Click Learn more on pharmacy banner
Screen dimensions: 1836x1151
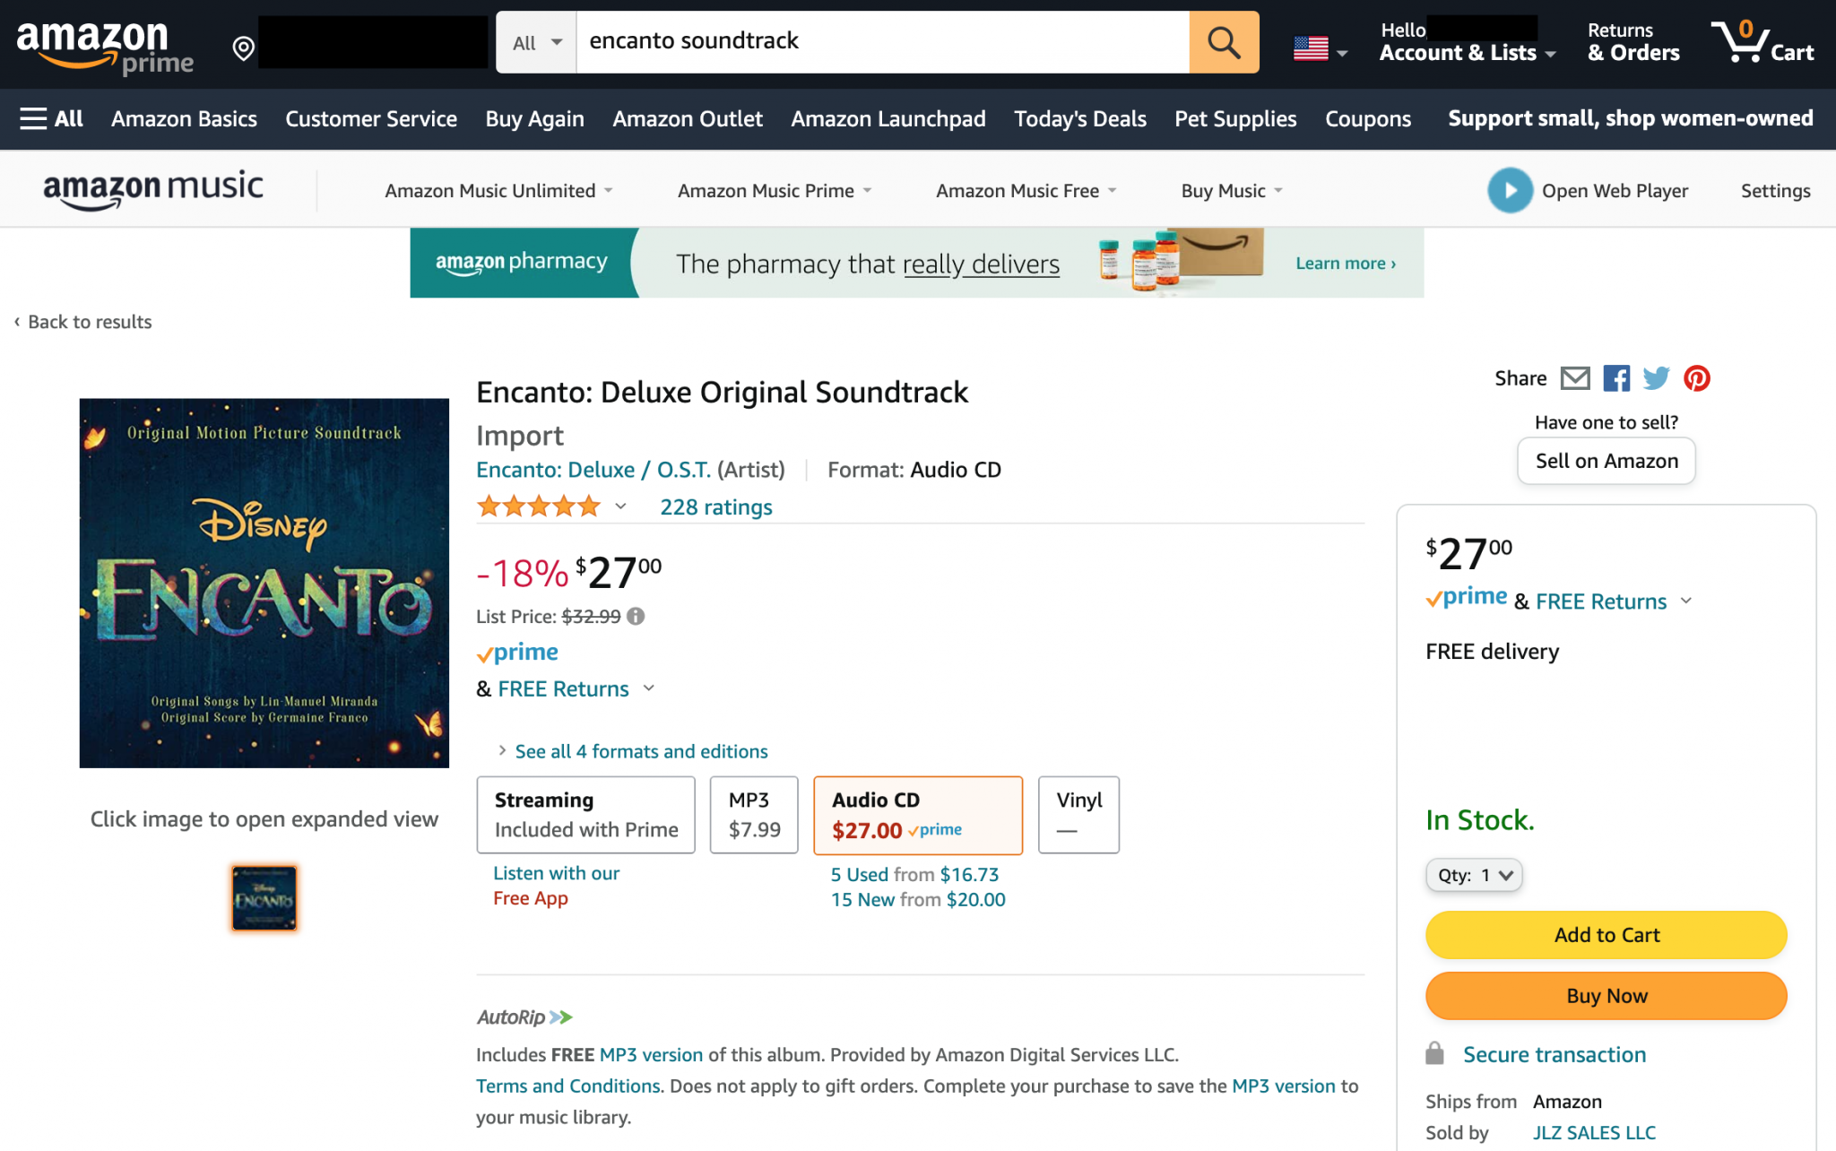click(x=1346, y=264)
